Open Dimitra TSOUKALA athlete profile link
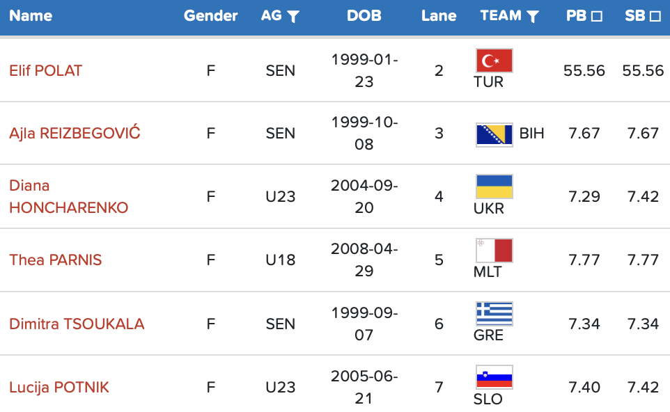 pos(77,324)
